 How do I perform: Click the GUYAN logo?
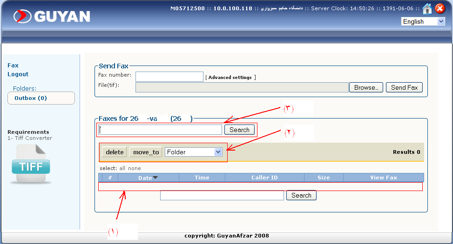(52, 16)
